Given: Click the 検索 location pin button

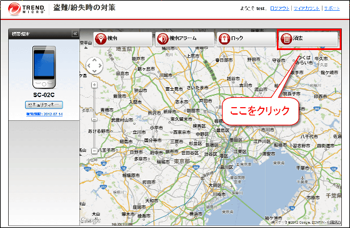Looking at the screenshot, I should (x=122, y=39).
